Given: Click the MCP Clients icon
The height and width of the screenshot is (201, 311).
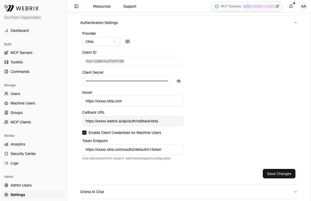Looking at the screenshot, I should pos(6,122).
